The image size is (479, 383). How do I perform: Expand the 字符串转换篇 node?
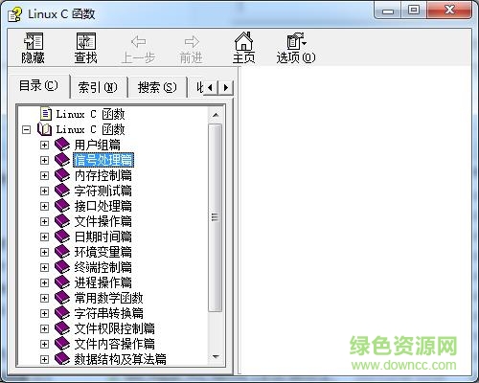pos(44,313)
